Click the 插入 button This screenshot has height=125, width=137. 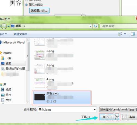coord(107,117)
